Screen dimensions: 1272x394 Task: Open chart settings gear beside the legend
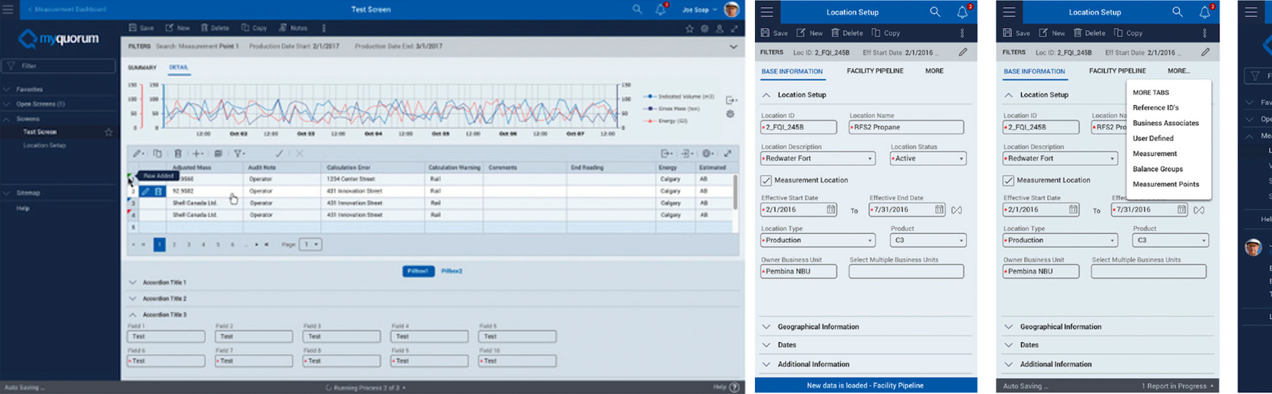tap(730, 114)
